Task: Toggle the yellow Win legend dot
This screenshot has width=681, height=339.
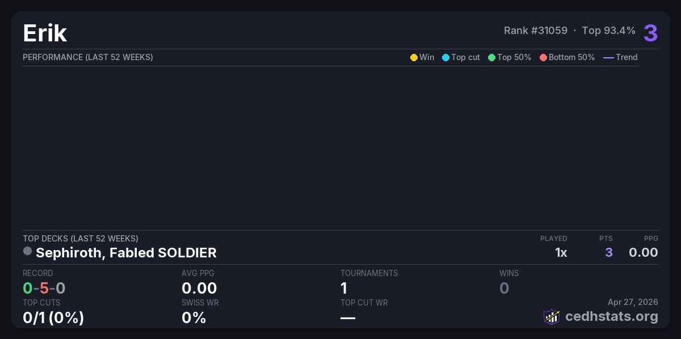Action: (x=414, y=57)
